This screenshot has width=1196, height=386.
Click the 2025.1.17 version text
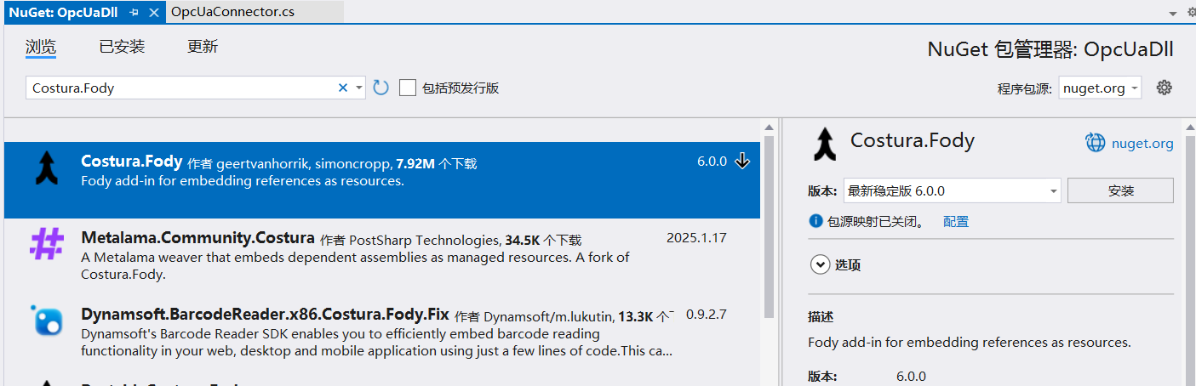pyautogui.click(x=696, y=237)
